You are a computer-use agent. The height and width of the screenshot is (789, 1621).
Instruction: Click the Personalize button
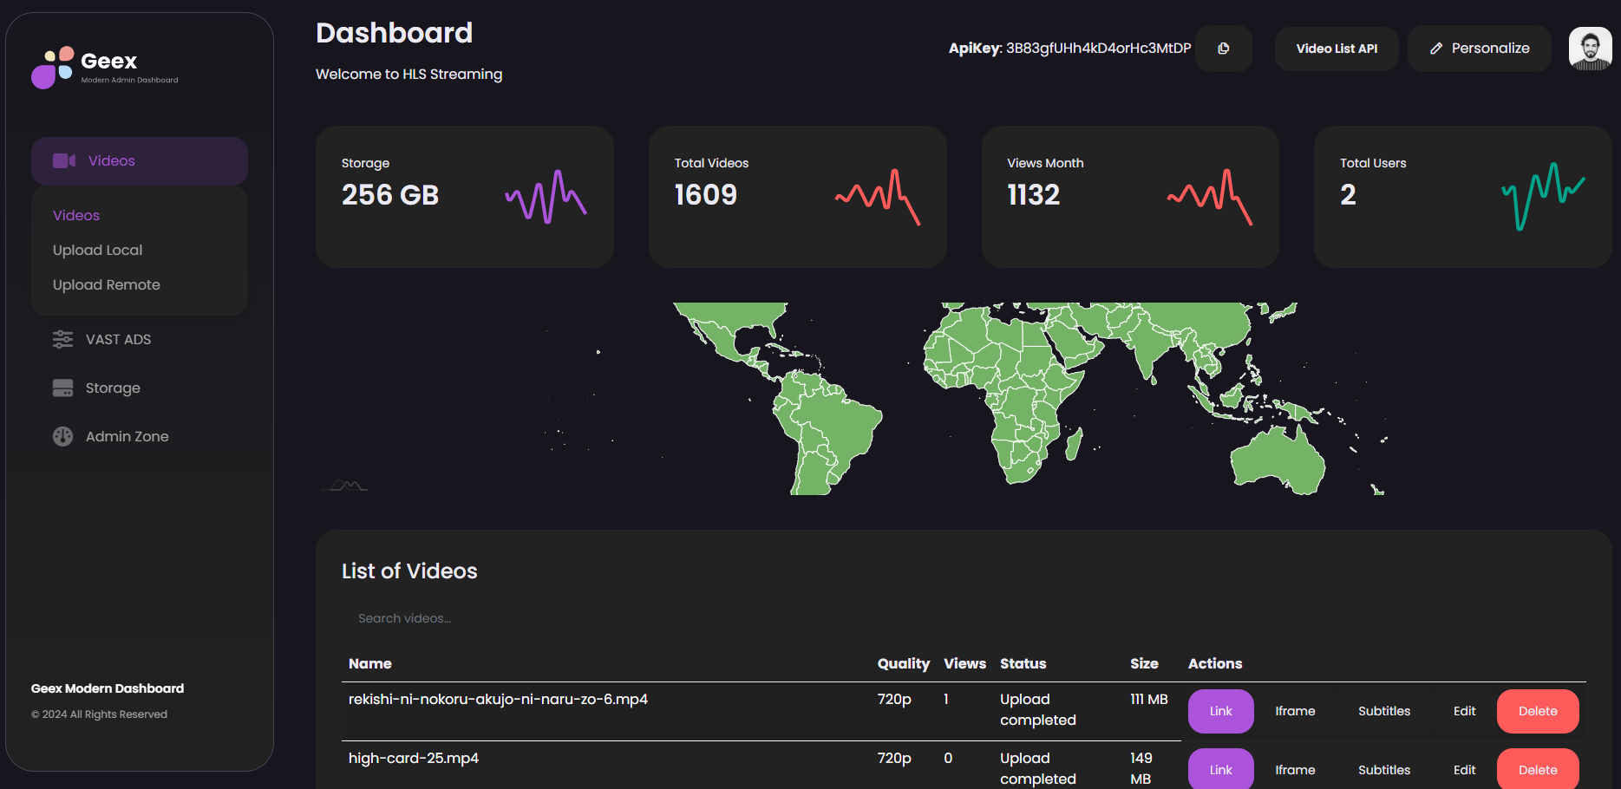coord(1479,49)
